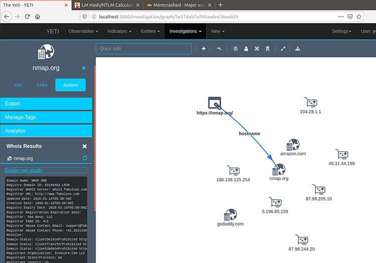This screenshot has width=376, height=263.
Task: Switch to the Links tab
Action: [42, 85]
